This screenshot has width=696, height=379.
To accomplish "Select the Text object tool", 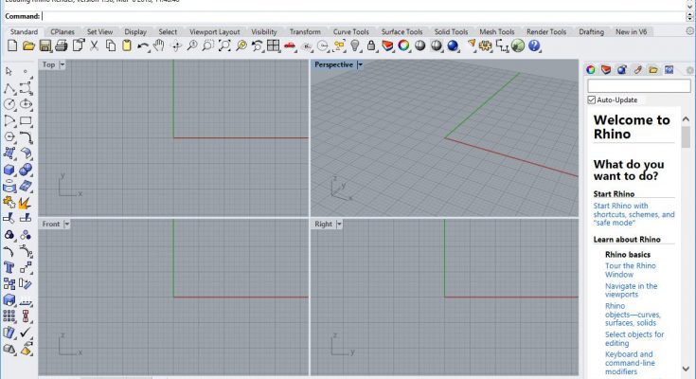I will tap(9, 267).
